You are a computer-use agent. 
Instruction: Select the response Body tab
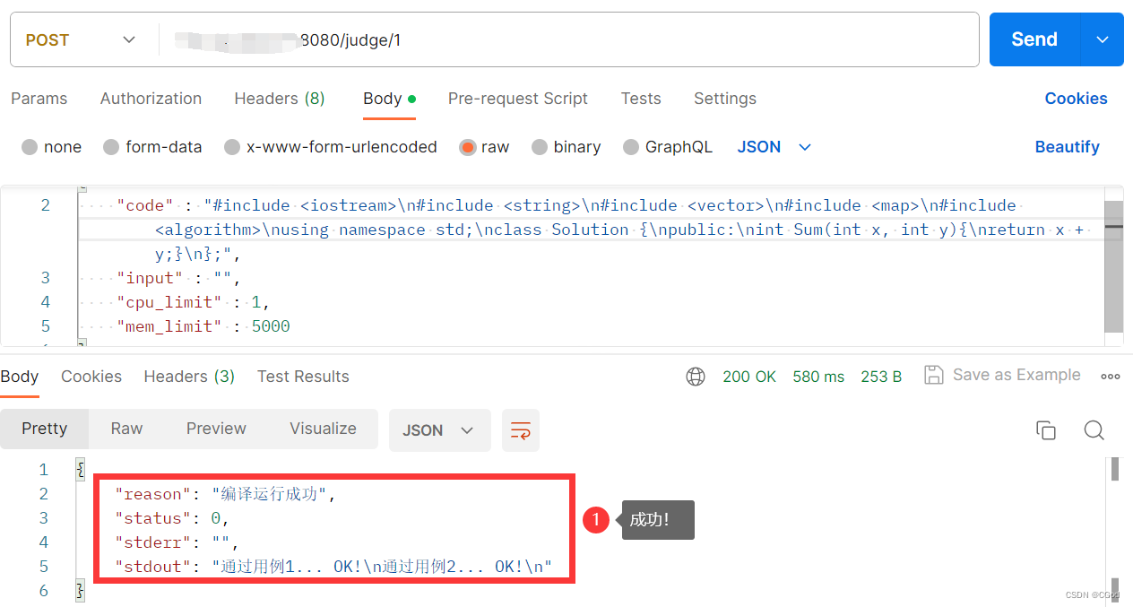tap(20, 377)
